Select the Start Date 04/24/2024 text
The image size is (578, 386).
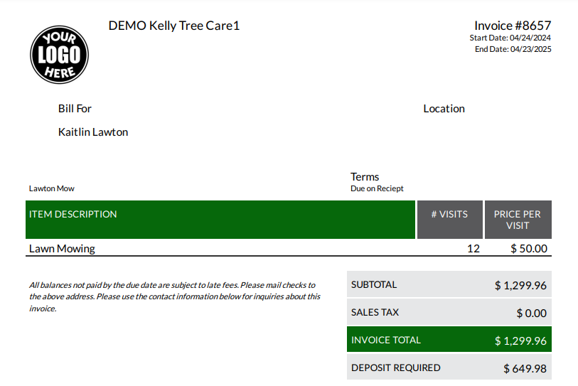coord(510,38)
